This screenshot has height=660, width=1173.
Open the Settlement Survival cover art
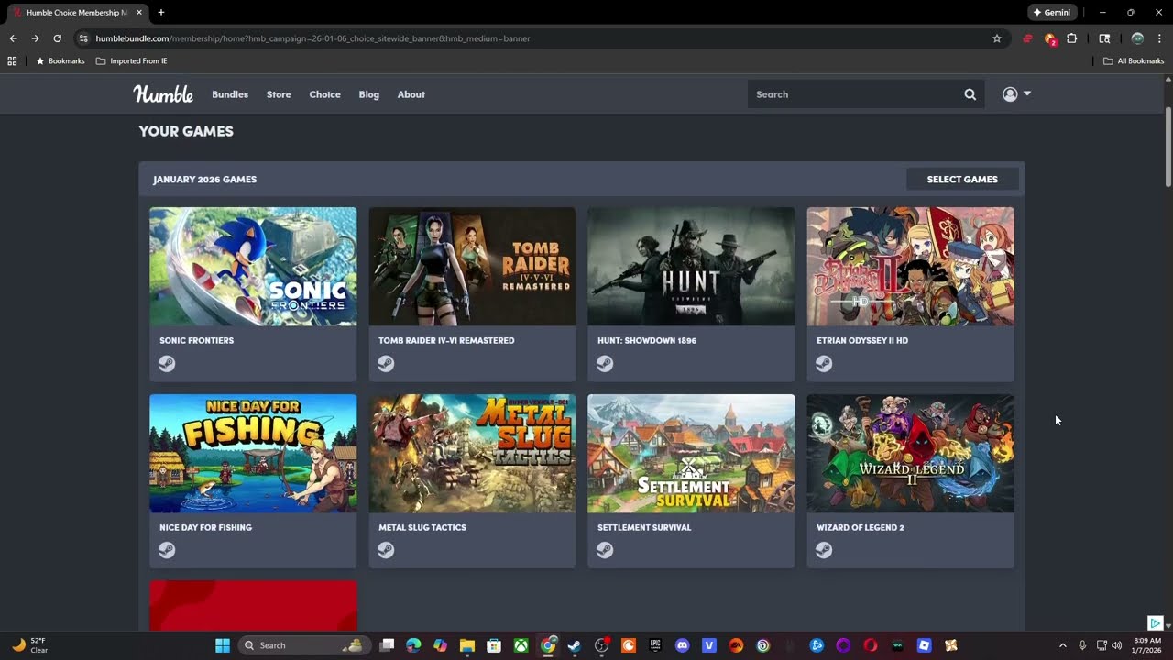[x=691, y=454]
